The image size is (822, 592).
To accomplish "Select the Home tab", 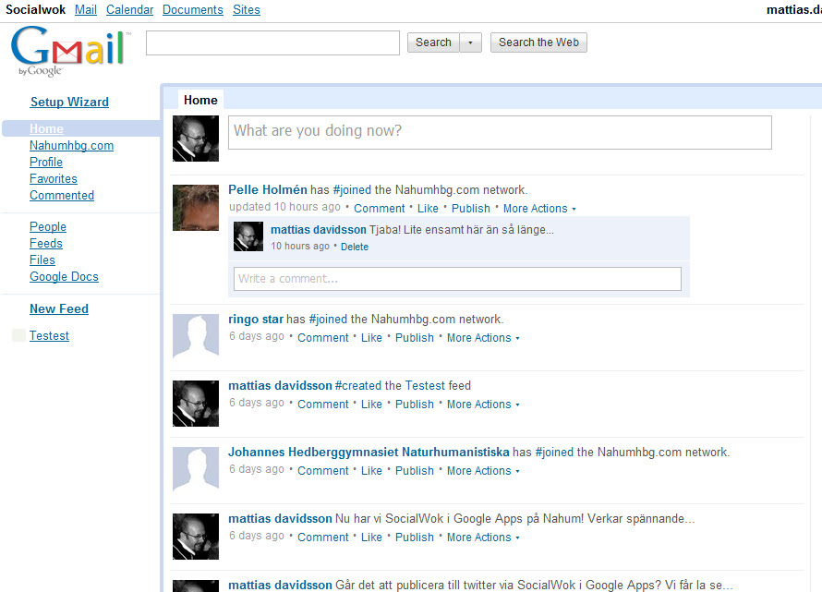I will point(200,100).
